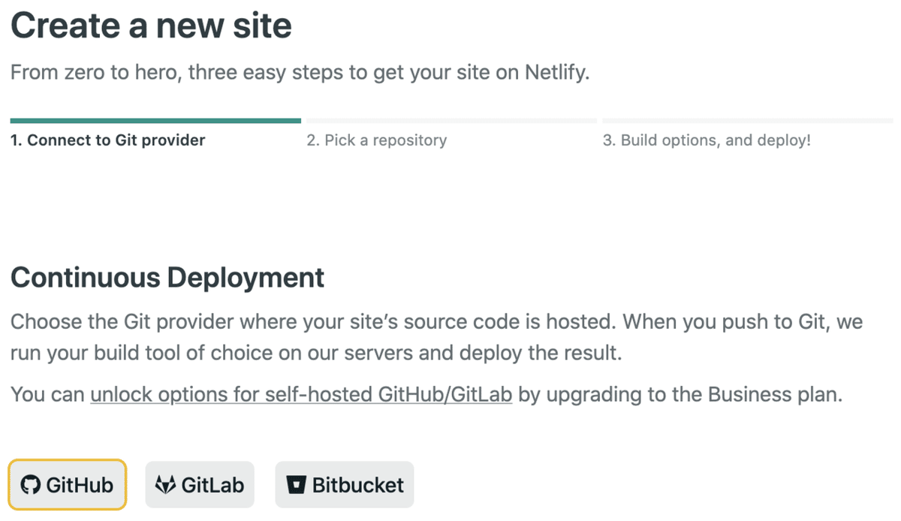Select the Bitbucket provider button

pos(345,485)
